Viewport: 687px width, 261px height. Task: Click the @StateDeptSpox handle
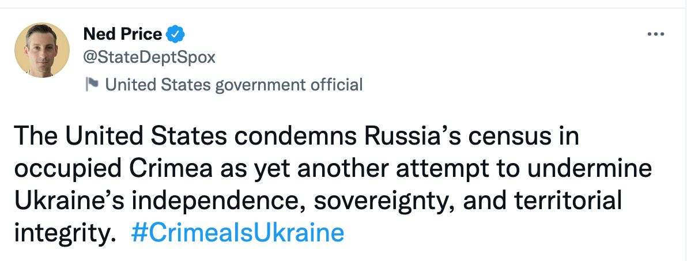(x=150, y=57)
